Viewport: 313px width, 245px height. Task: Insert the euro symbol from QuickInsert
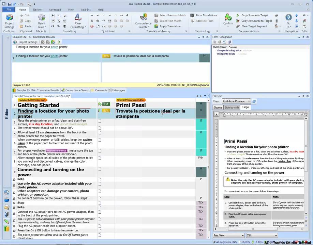pyautogui.click(x=128, y=15)
